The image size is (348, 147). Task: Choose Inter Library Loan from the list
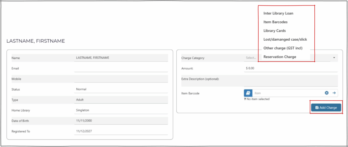coord(278,14)
